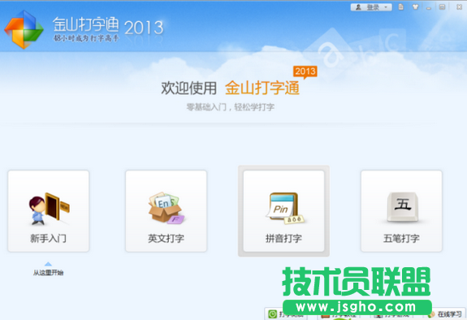Open the 在线学习 button at bottom

446,314
